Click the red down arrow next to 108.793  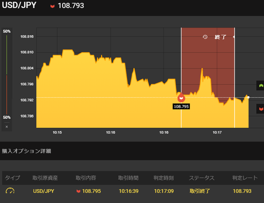pyautogui.click(x=52, y=6)
